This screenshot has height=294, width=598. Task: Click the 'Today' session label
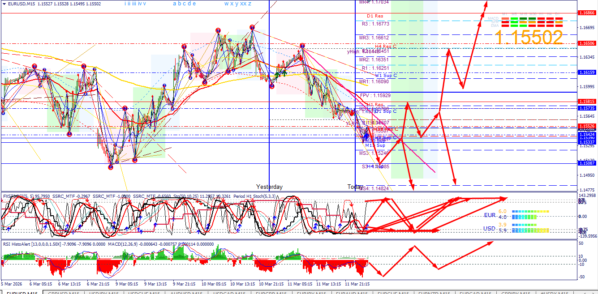(356, 187)
